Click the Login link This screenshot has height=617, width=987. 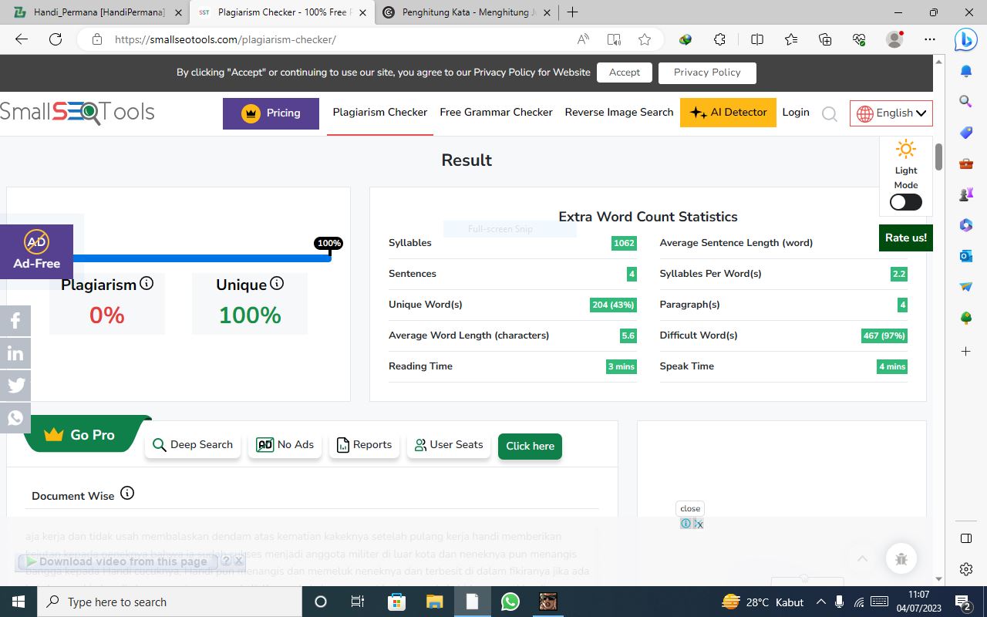tap(796, 112)
